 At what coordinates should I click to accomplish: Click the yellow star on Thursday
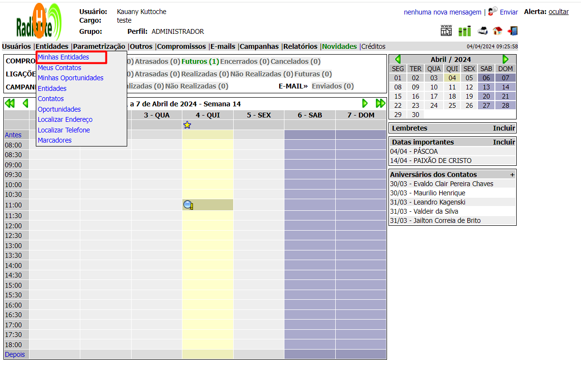pos(187,125)
